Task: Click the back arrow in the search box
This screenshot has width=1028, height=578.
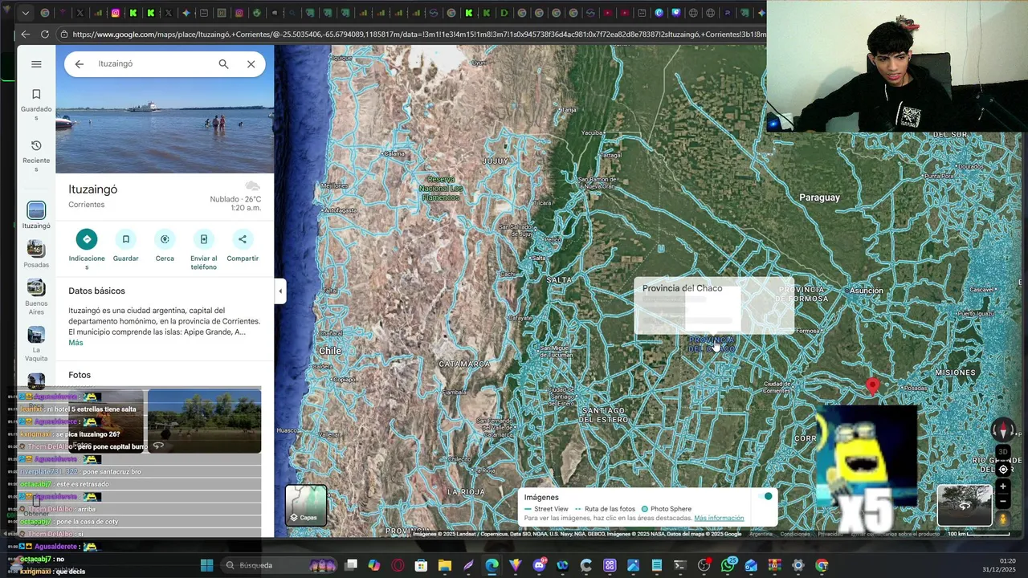Action: point(79,64)
